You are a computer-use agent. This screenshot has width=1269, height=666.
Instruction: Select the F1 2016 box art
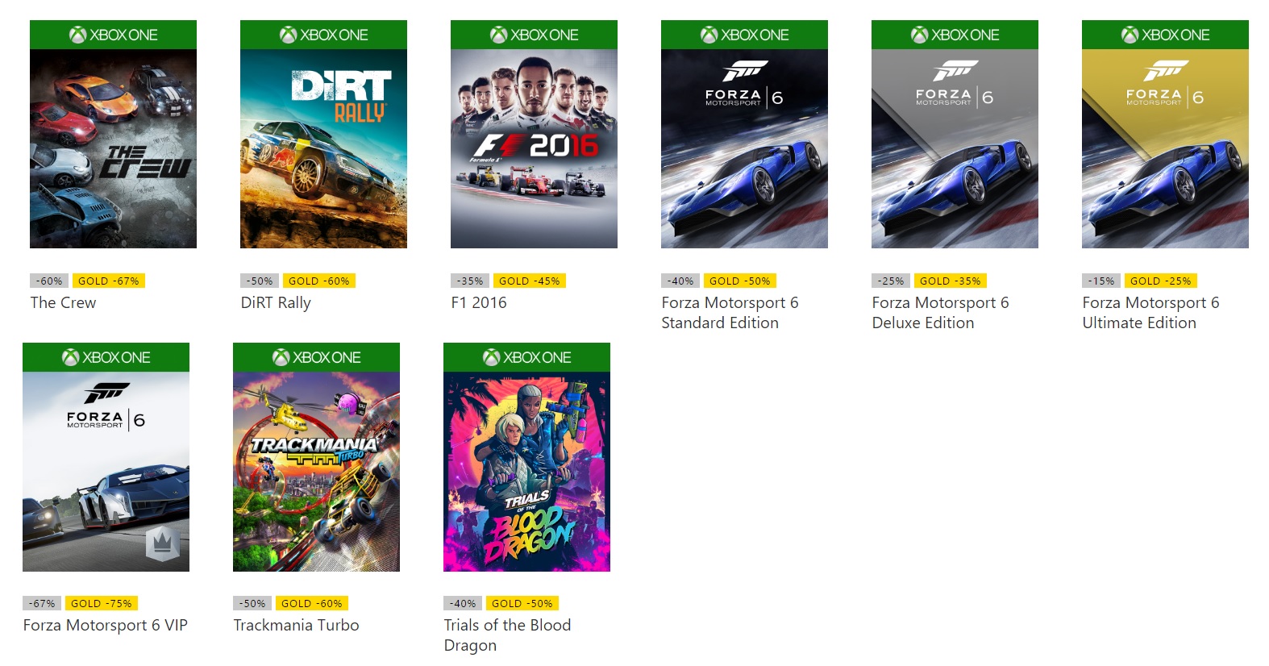(x=534, y=149)
